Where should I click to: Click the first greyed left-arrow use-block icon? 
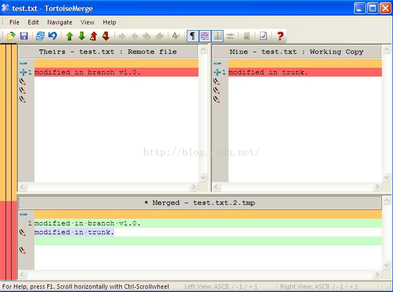135,36
